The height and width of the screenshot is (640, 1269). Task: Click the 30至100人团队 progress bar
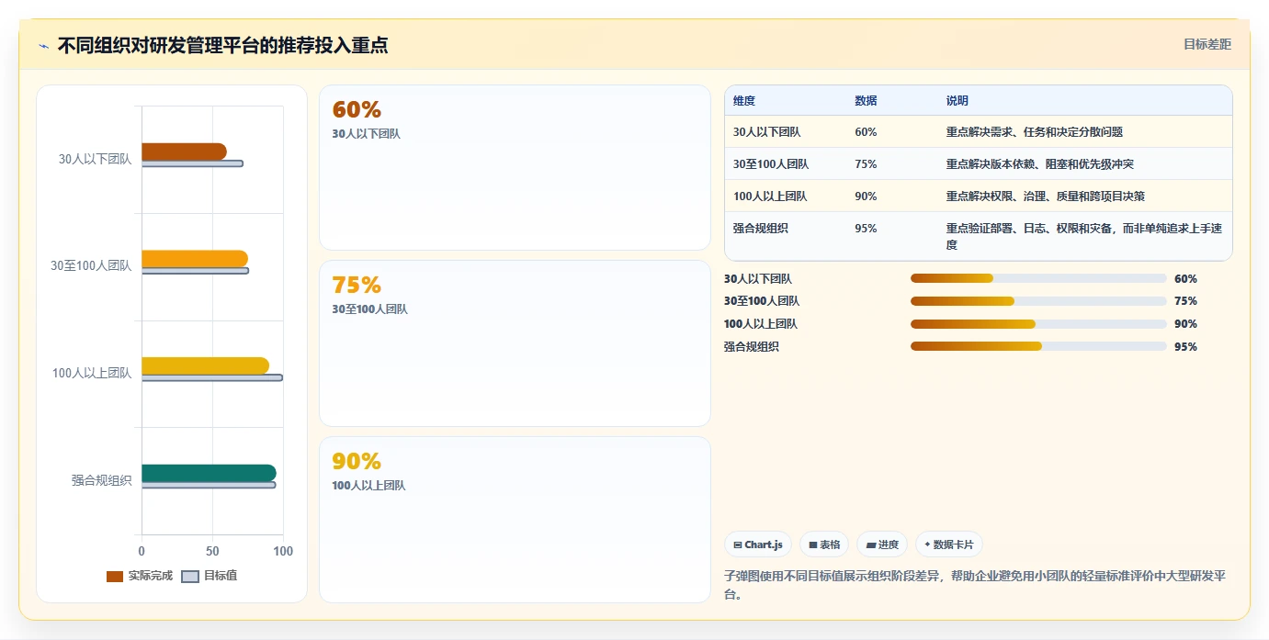tap(1038, 301)
